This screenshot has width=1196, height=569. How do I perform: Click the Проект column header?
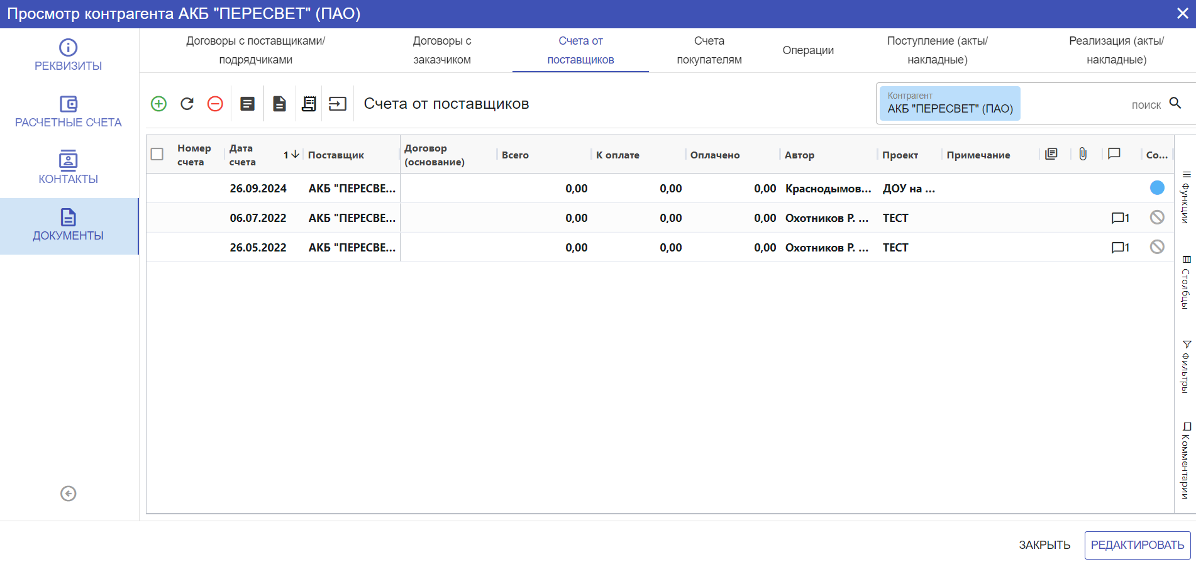[x=900, y=155]
